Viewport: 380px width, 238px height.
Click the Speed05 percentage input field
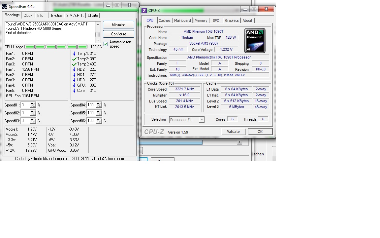(x=91, y=113)
